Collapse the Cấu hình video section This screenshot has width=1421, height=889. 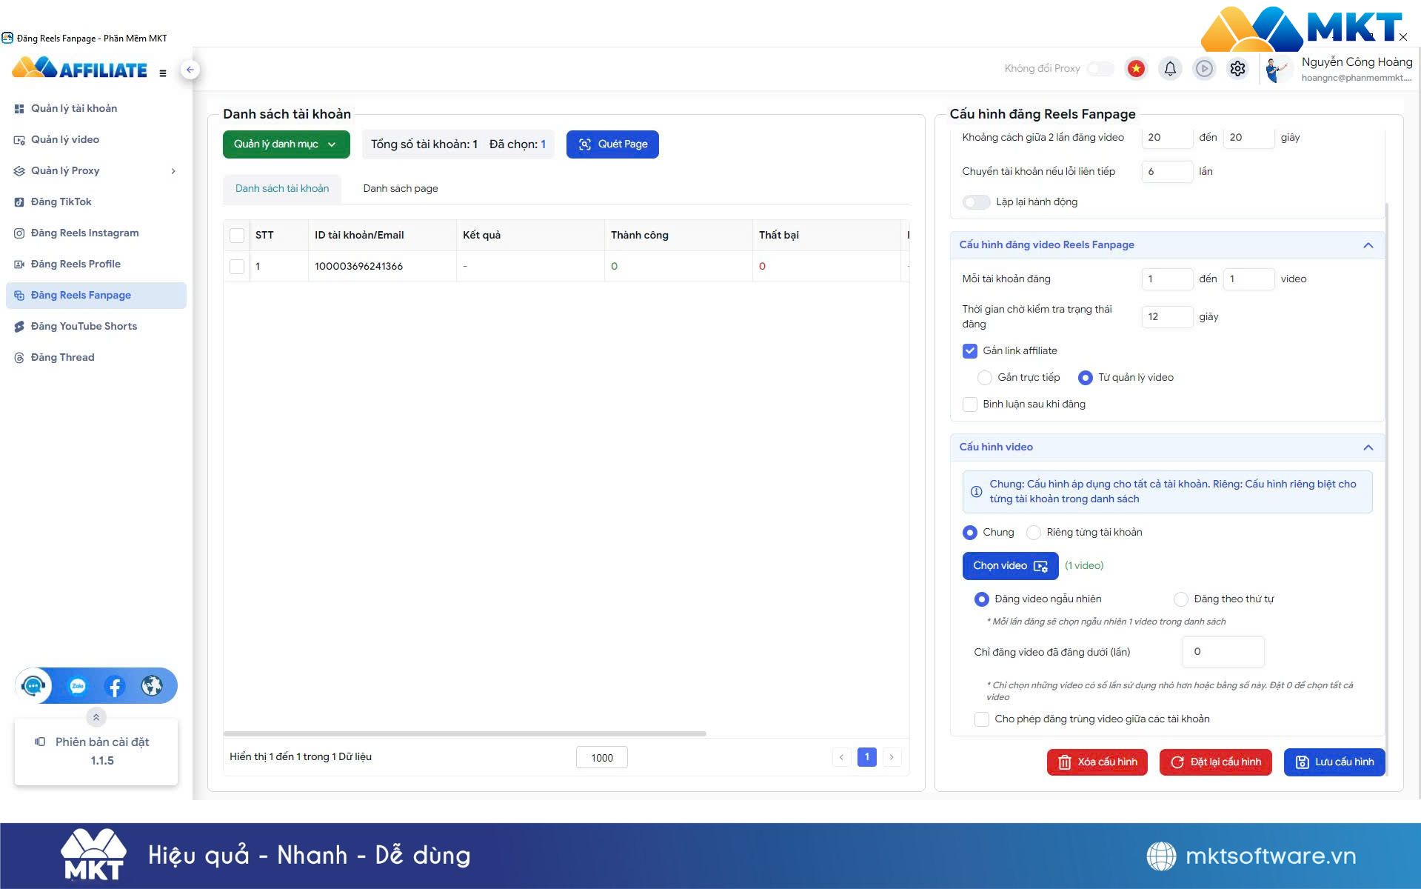click(x=1368, y=447)
